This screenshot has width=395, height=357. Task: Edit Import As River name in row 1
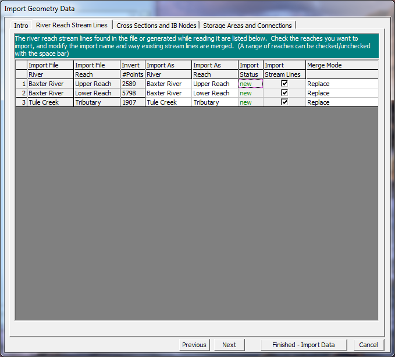point(168,84)
